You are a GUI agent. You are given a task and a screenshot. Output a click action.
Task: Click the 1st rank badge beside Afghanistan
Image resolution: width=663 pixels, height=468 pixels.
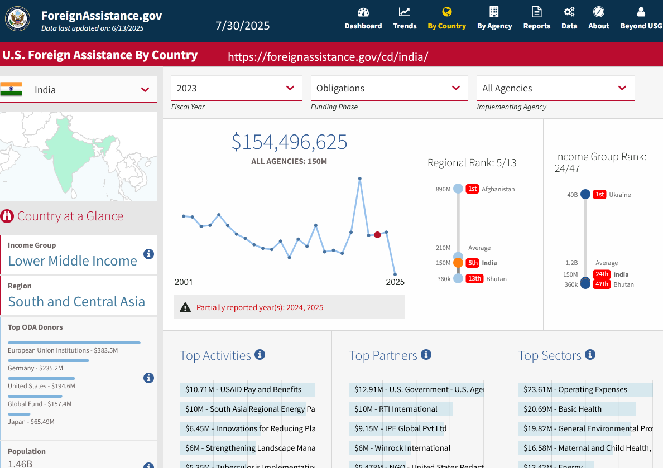472,189
